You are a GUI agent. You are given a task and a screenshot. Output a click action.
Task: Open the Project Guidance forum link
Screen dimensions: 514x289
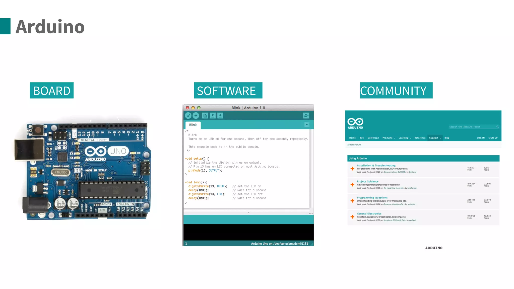(x=367, y=181)
